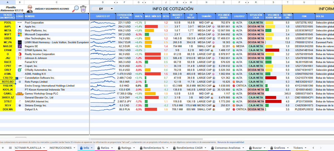This screenshot has width=334, height=151.
Task: Switch to the Graficos sheet tab
Action: pos(279,148)
